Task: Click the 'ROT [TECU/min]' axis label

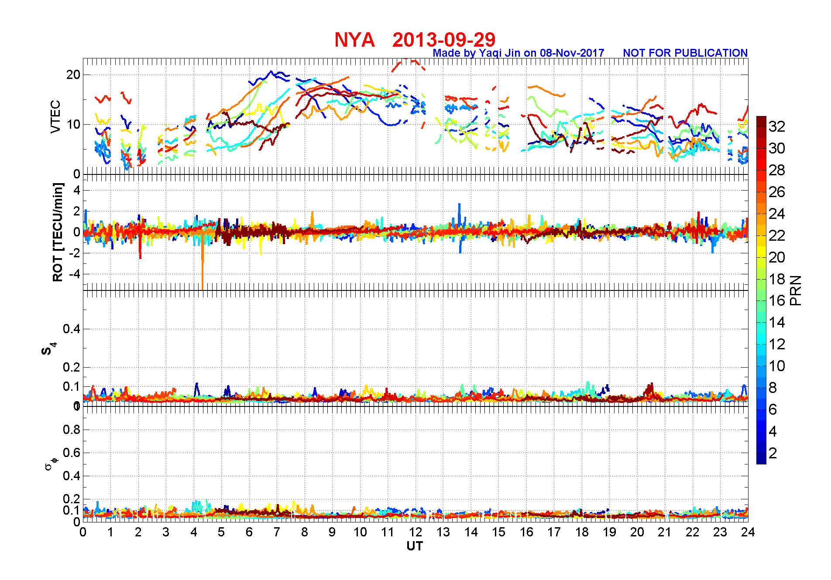Action: pyautogui.click(x=58, y=232)
